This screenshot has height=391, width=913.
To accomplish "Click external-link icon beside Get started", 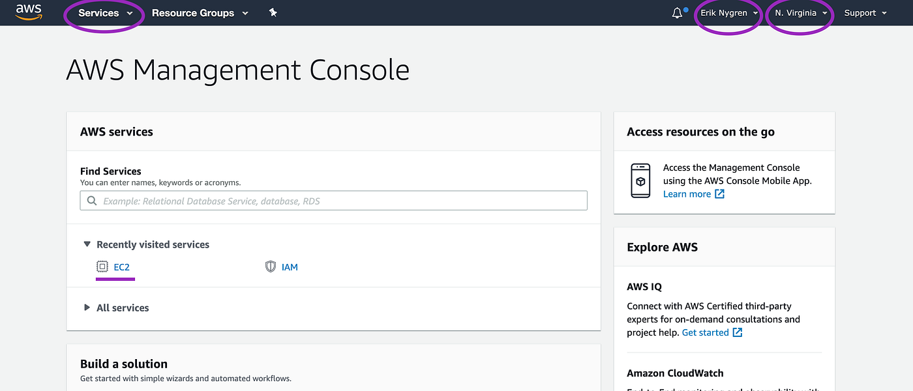I will (738, 332).
